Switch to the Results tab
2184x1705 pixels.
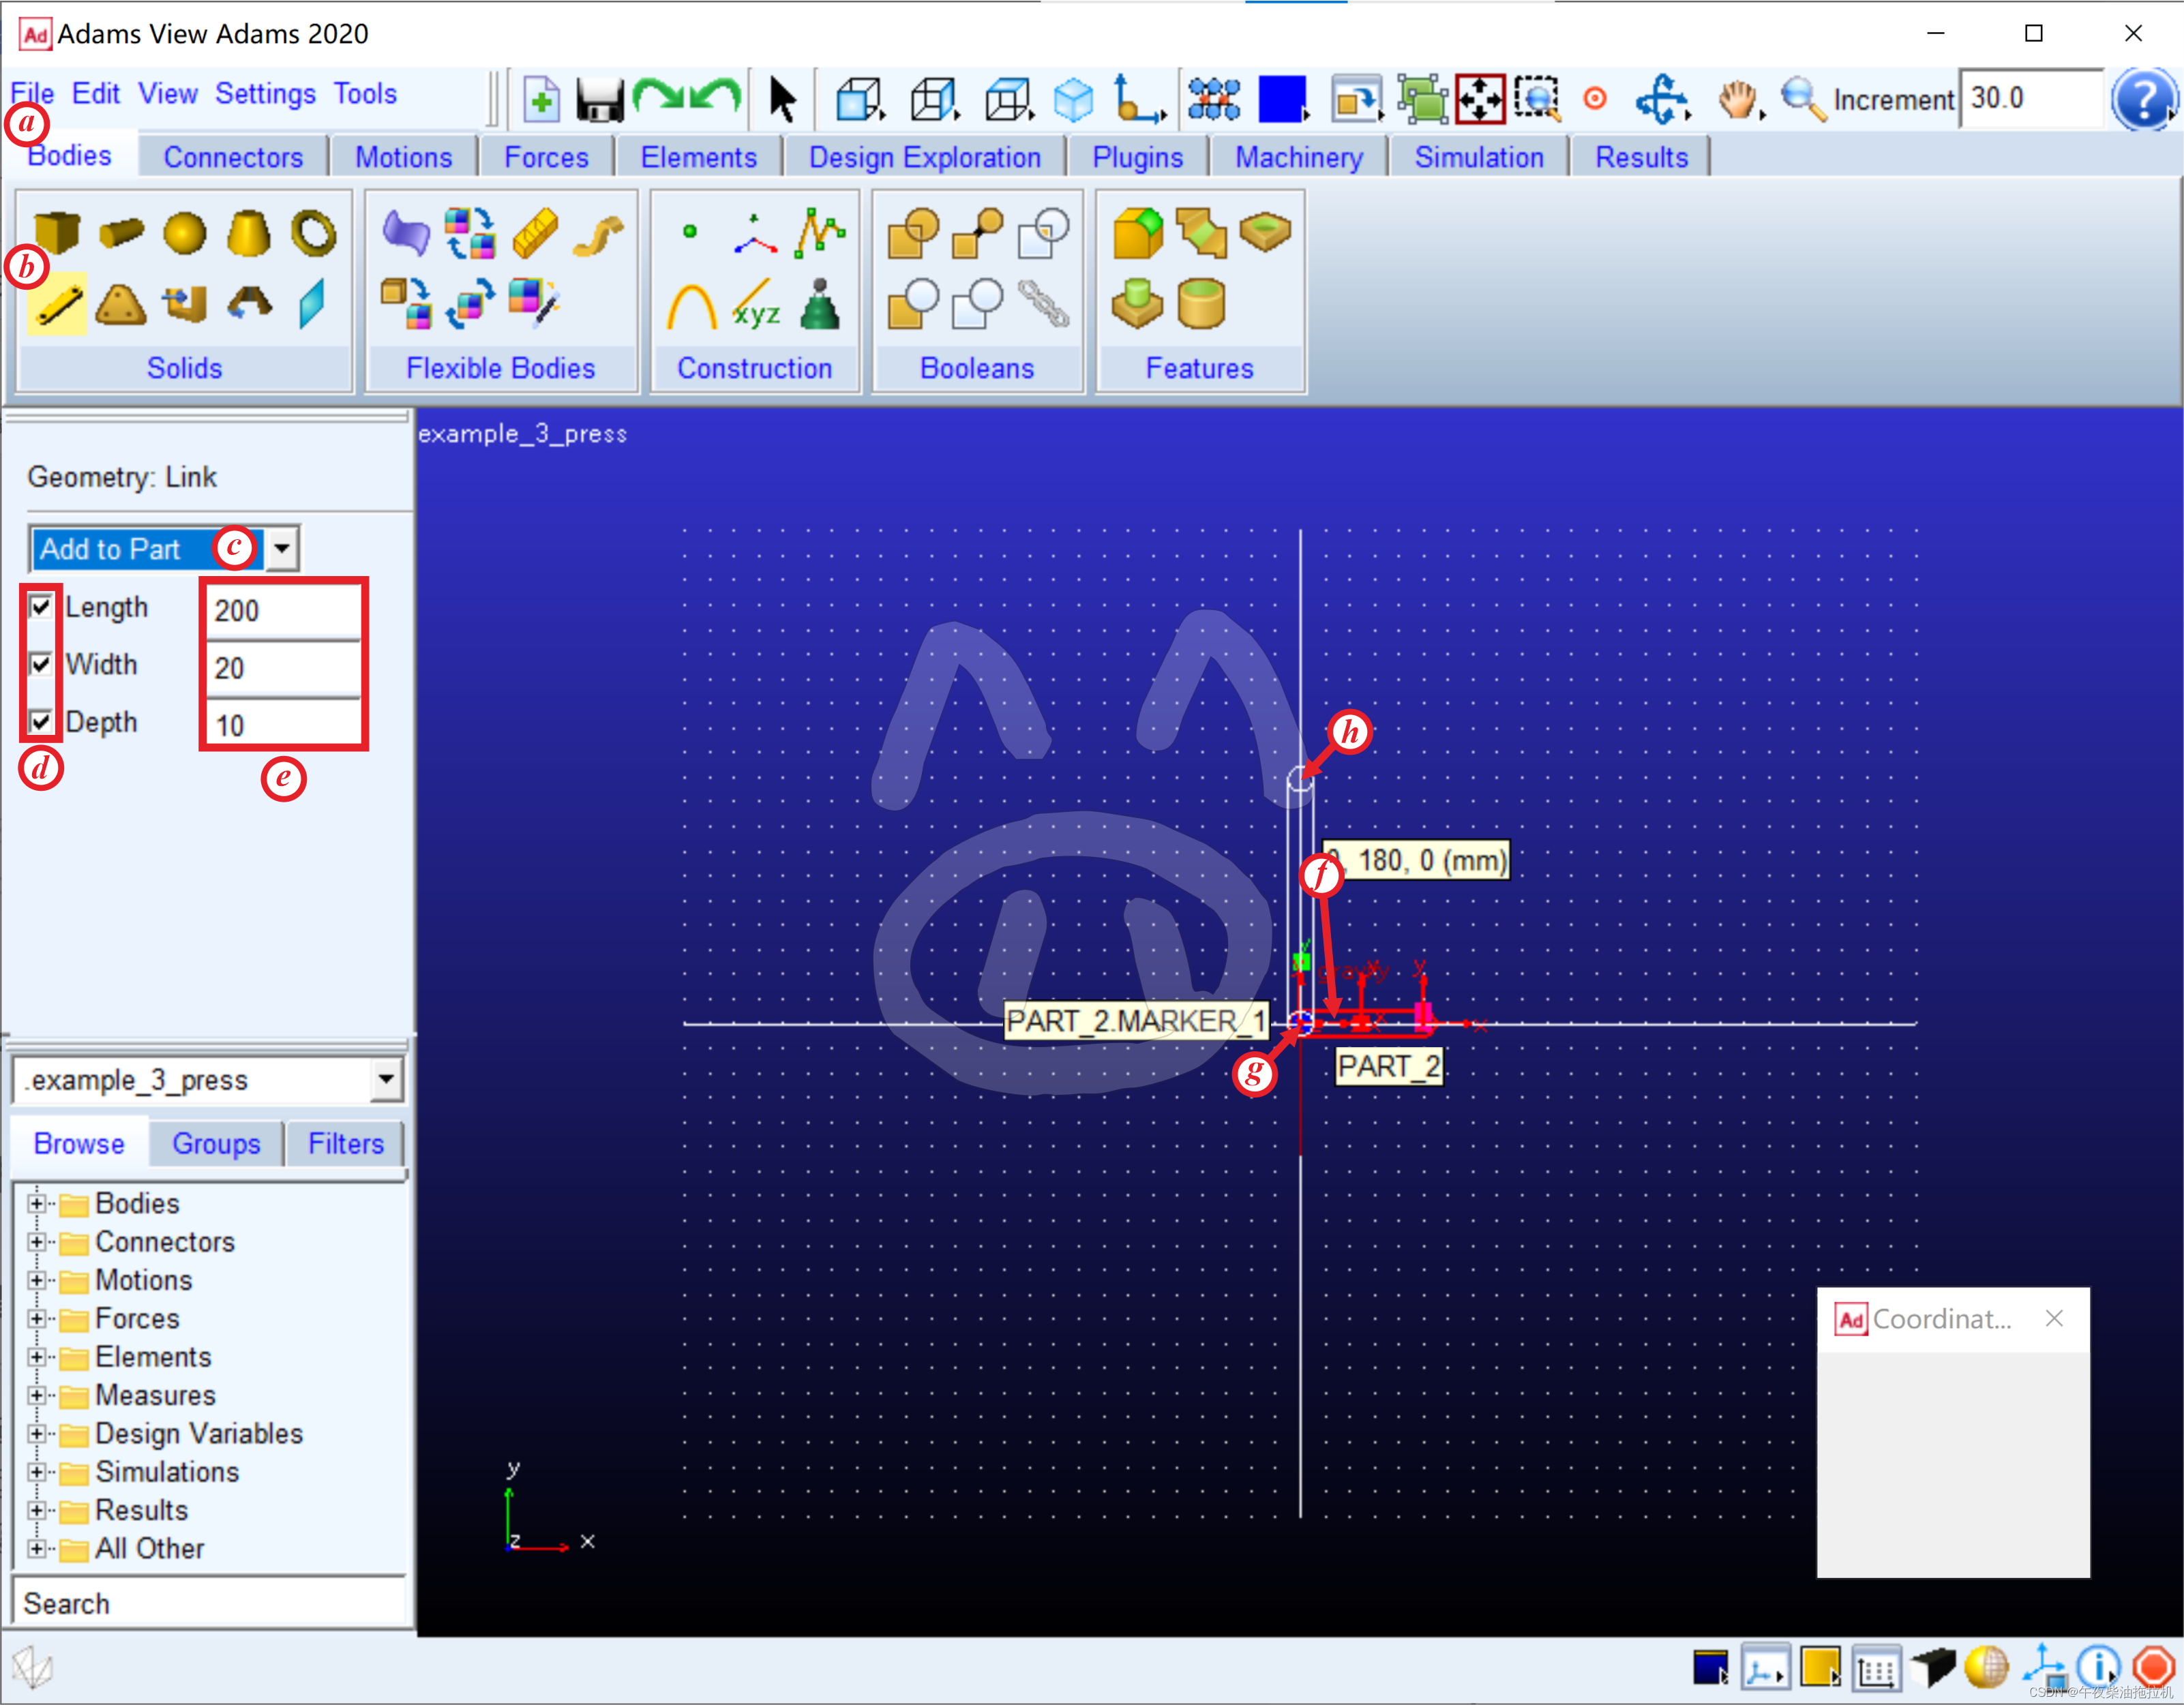tap(1641, 157)
